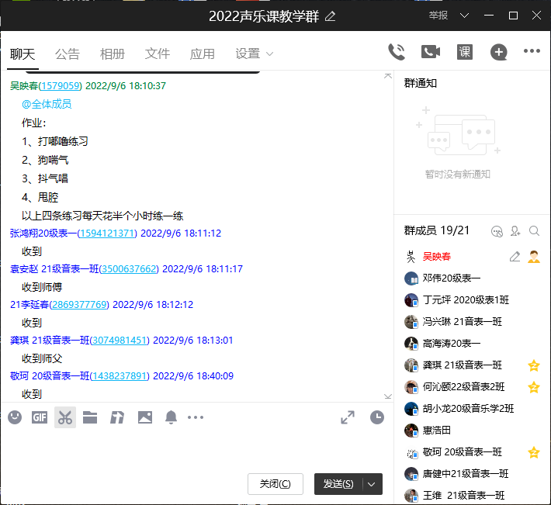Click the 关闭(C) button
The image size is (551, 505).
pyautogui.click(x=275, y=484)
